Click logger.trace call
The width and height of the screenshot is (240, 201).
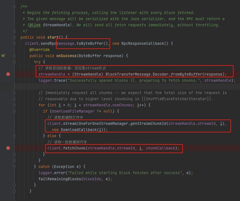[52, 80]
